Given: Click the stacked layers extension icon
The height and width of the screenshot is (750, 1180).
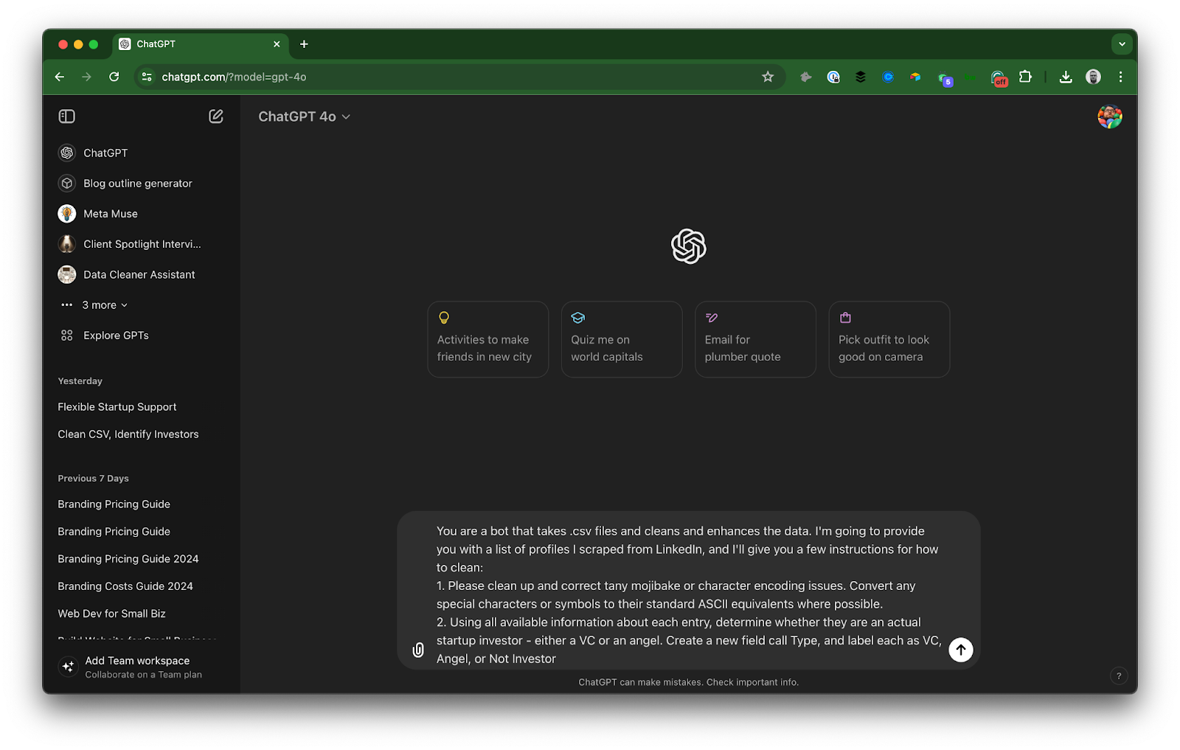Looking at the screenshot, I should click(x=861, y=77).
